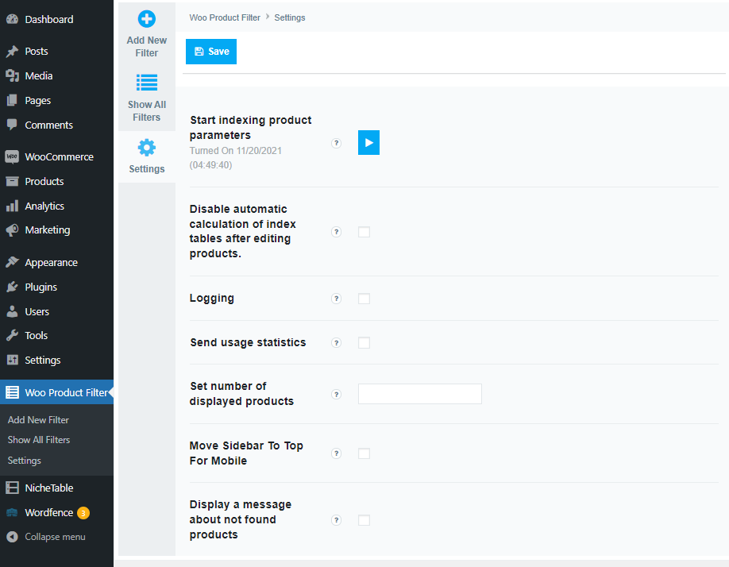The height and width of the screenshot is (567, 729).
Task: Click the Settings gear icon
Action: [146, 146]
